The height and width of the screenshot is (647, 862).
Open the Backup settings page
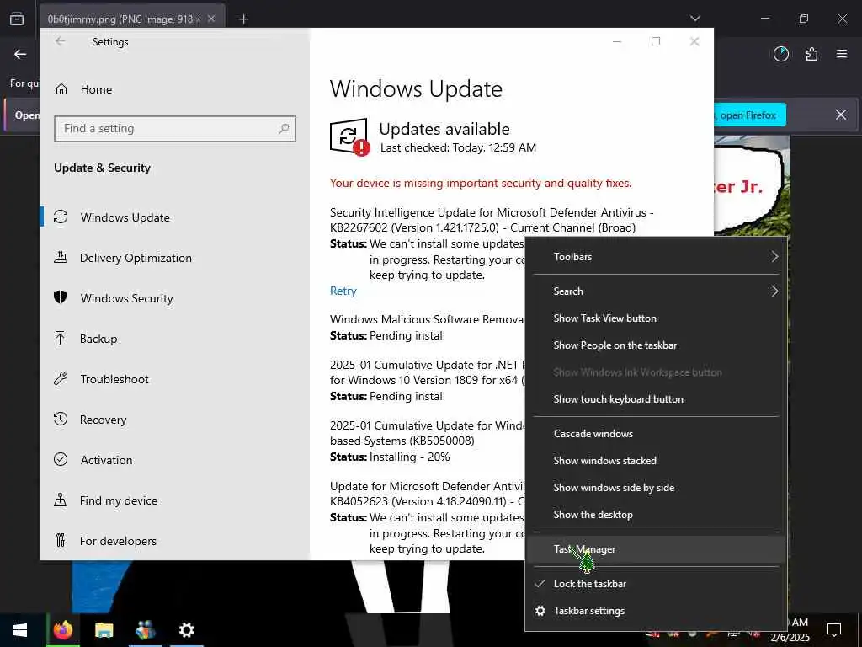(x=175, y=339)
